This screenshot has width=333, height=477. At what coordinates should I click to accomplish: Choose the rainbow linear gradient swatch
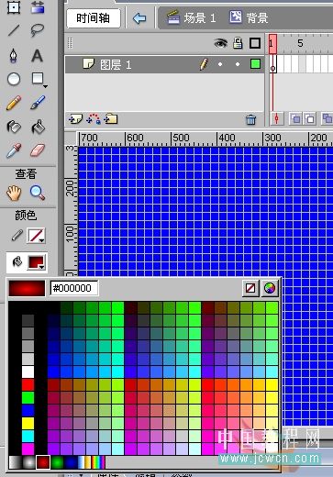tap(98, 462)
